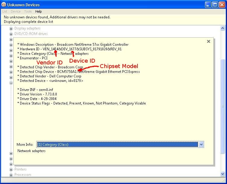Click the Driver Version 7.73.0.0 line
Viewport: 227px width, 184px height.
(37, 94)
